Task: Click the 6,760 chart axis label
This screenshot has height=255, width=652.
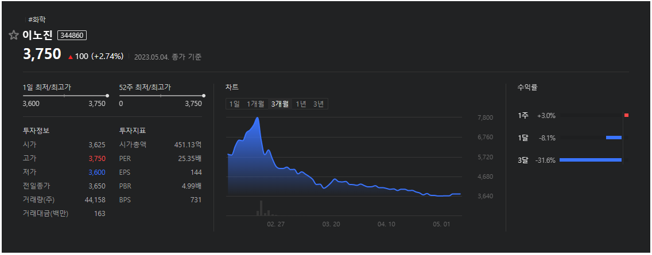Action: point(485,137)
